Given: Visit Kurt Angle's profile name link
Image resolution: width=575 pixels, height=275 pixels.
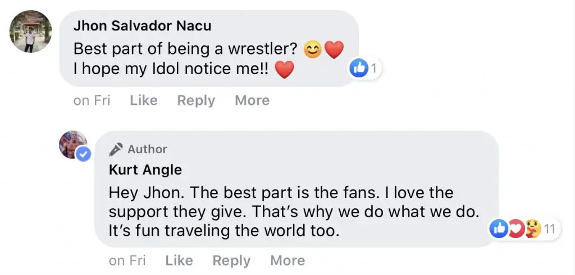Looking at the screenshot, I should 145,169.
